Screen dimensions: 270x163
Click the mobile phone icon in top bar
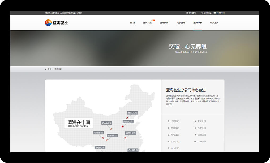coord(187,13)
